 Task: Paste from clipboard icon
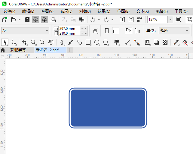[x=81, y=20]
